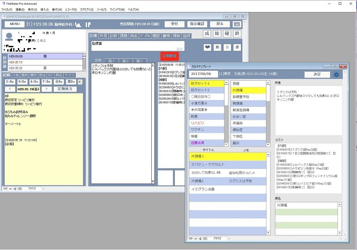Select めまい症 in the disease list
357x250 pixels.
(249, 117)
